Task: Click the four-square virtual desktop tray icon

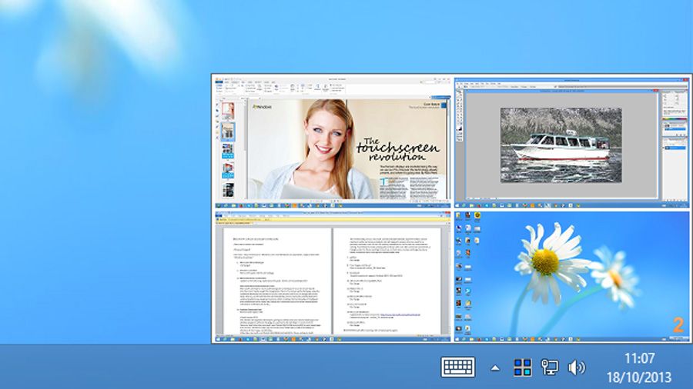Action: pos(522,367)
